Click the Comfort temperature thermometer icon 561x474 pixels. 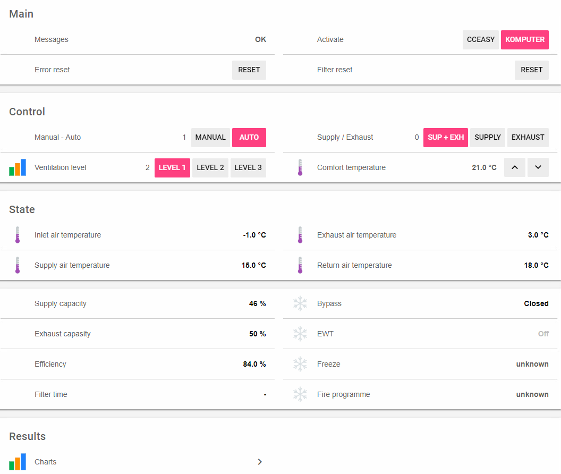pyautogui.click(x=300, y=167)
